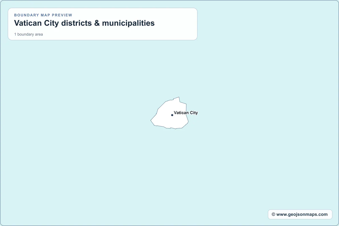Click the 'Vatican City districts & municipalities' heading
Screen dimensions: 339x226
coord(84,23)
